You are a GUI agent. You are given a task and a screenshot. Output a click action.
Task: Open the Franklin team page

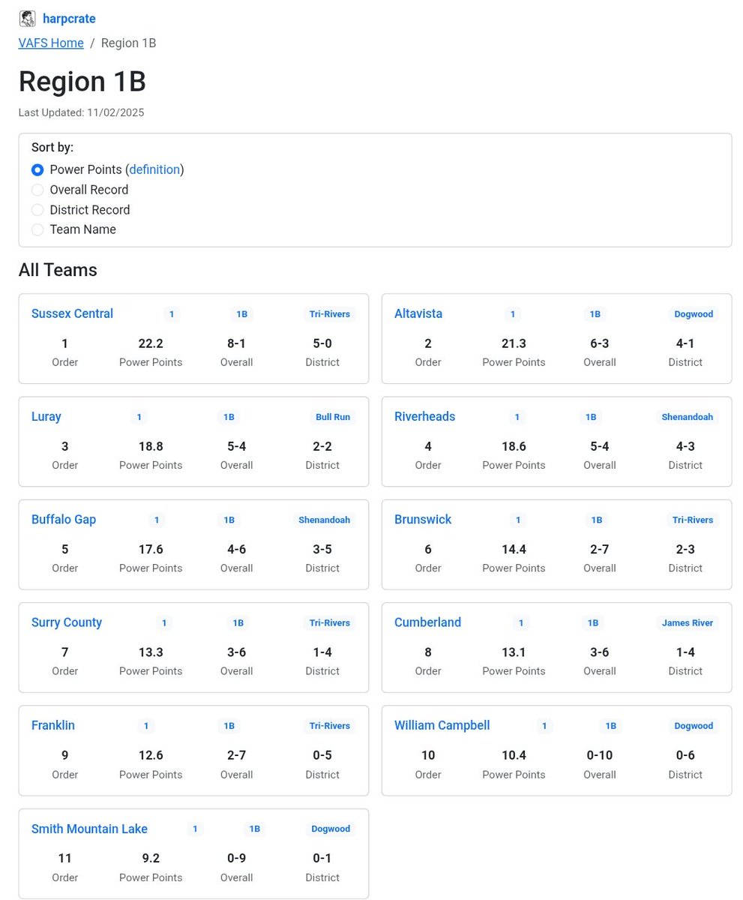point(53,725)
